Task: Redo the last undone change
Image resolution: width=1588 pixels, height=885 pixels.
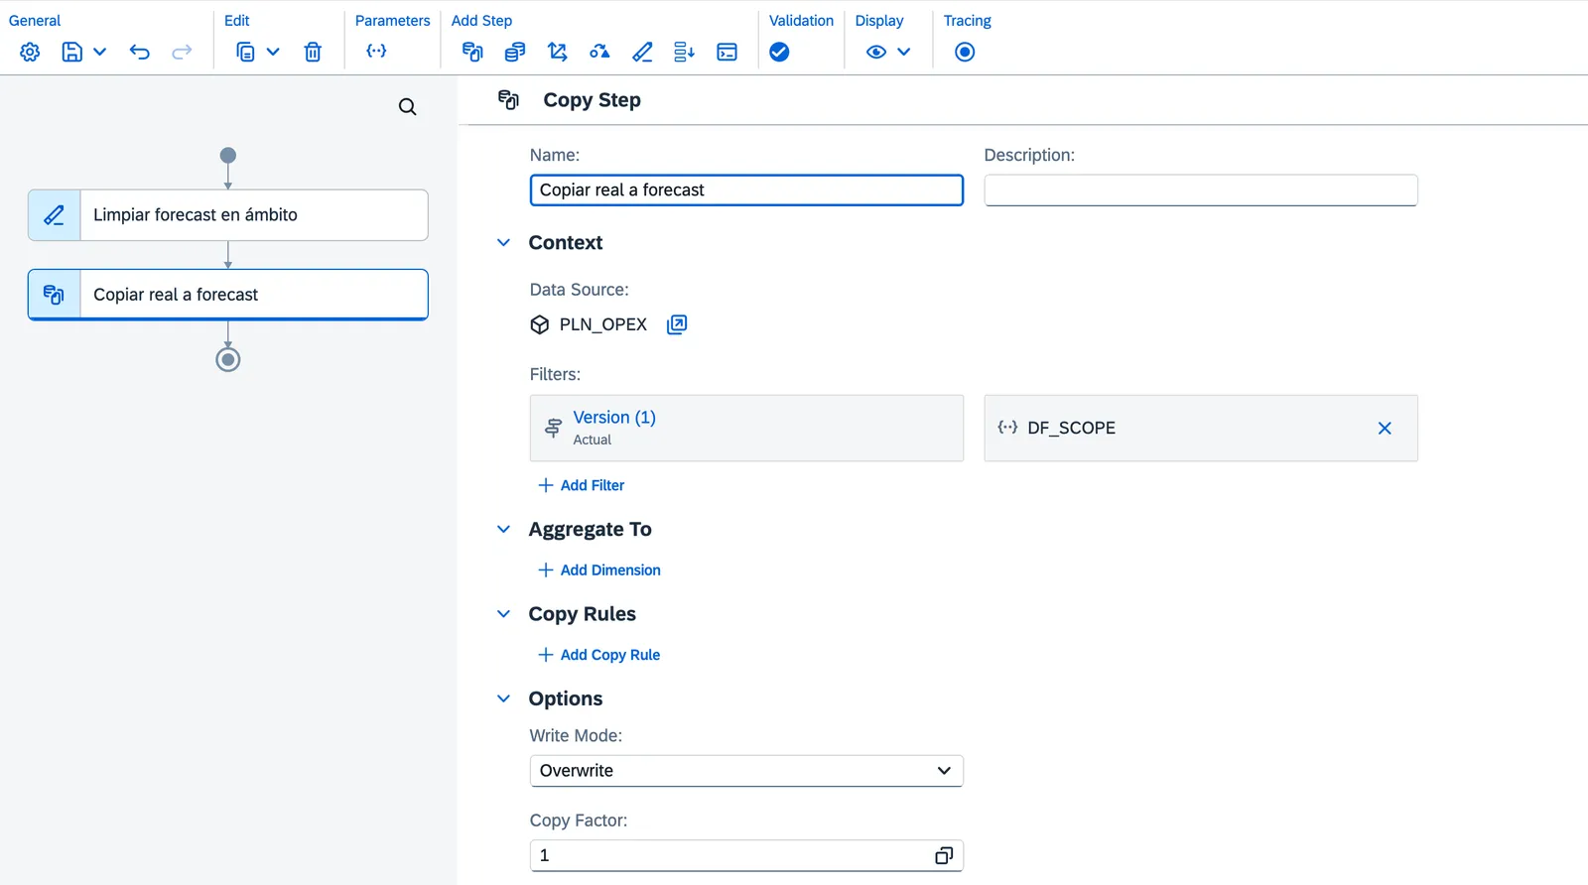Action: (x=182, y=52)
